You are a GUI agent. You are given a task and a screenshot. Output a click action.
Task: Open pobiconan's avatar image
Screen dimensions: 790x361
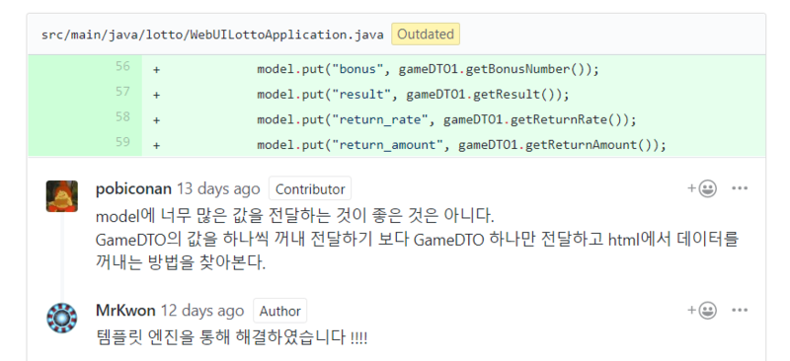(62, 196)
